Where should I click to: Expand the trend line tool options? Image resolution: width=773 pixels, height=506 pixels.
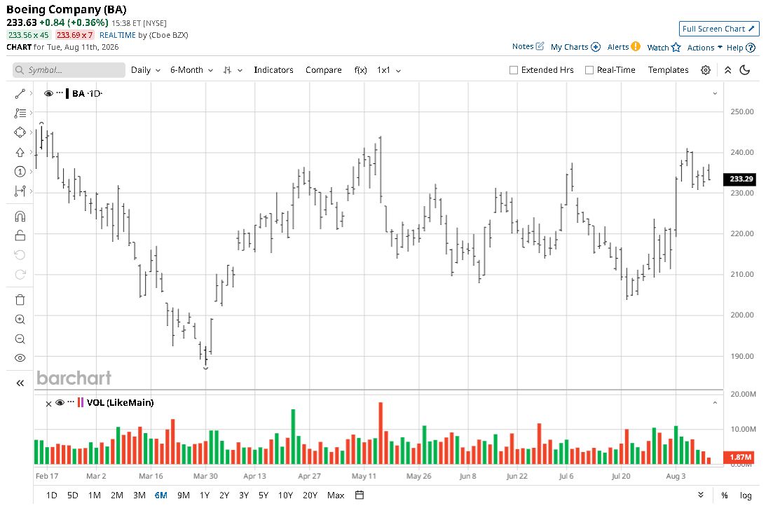pyautogui.click(x=31, y=93)
